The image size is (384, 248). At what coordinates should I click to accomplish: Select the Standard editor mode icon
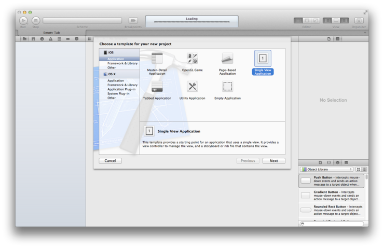click(x=298, y=21)
